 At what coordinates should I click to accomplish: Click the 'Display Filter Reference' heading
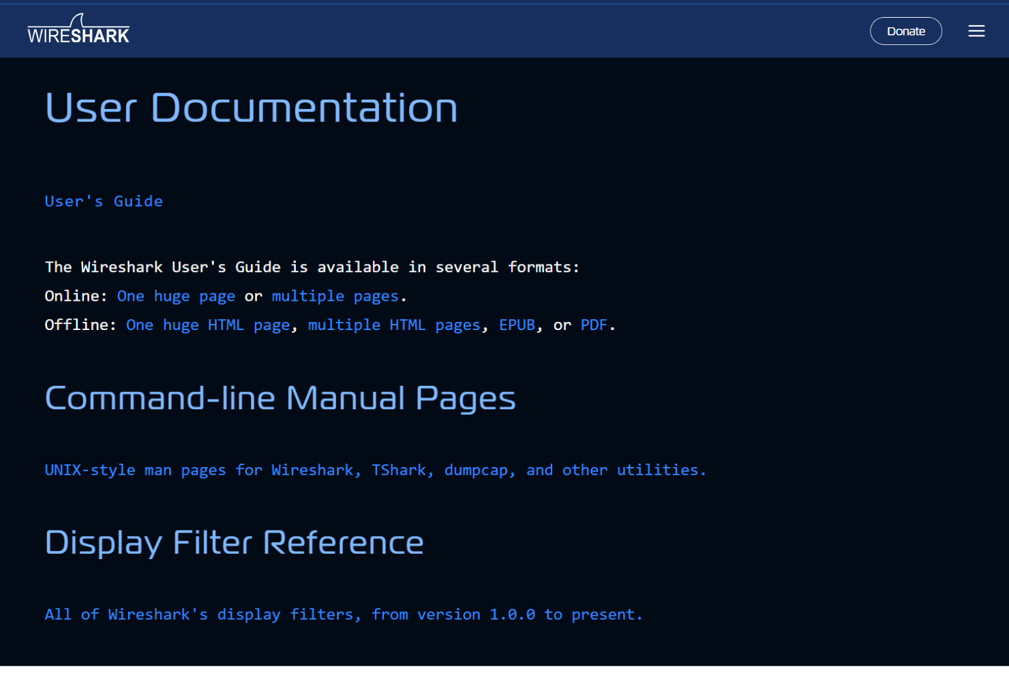(x=235, y=543)
